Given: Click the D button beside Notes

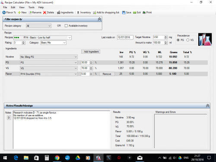Looking at the screenshot, I should click(x=9, y=118).
